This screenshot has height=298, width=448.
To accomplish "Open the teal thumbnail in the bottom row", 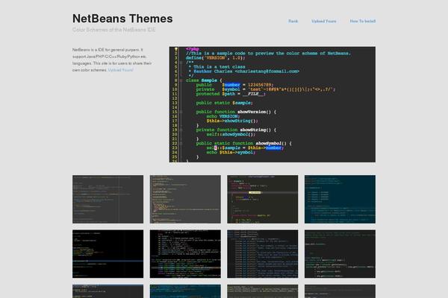I will point(185,291).
